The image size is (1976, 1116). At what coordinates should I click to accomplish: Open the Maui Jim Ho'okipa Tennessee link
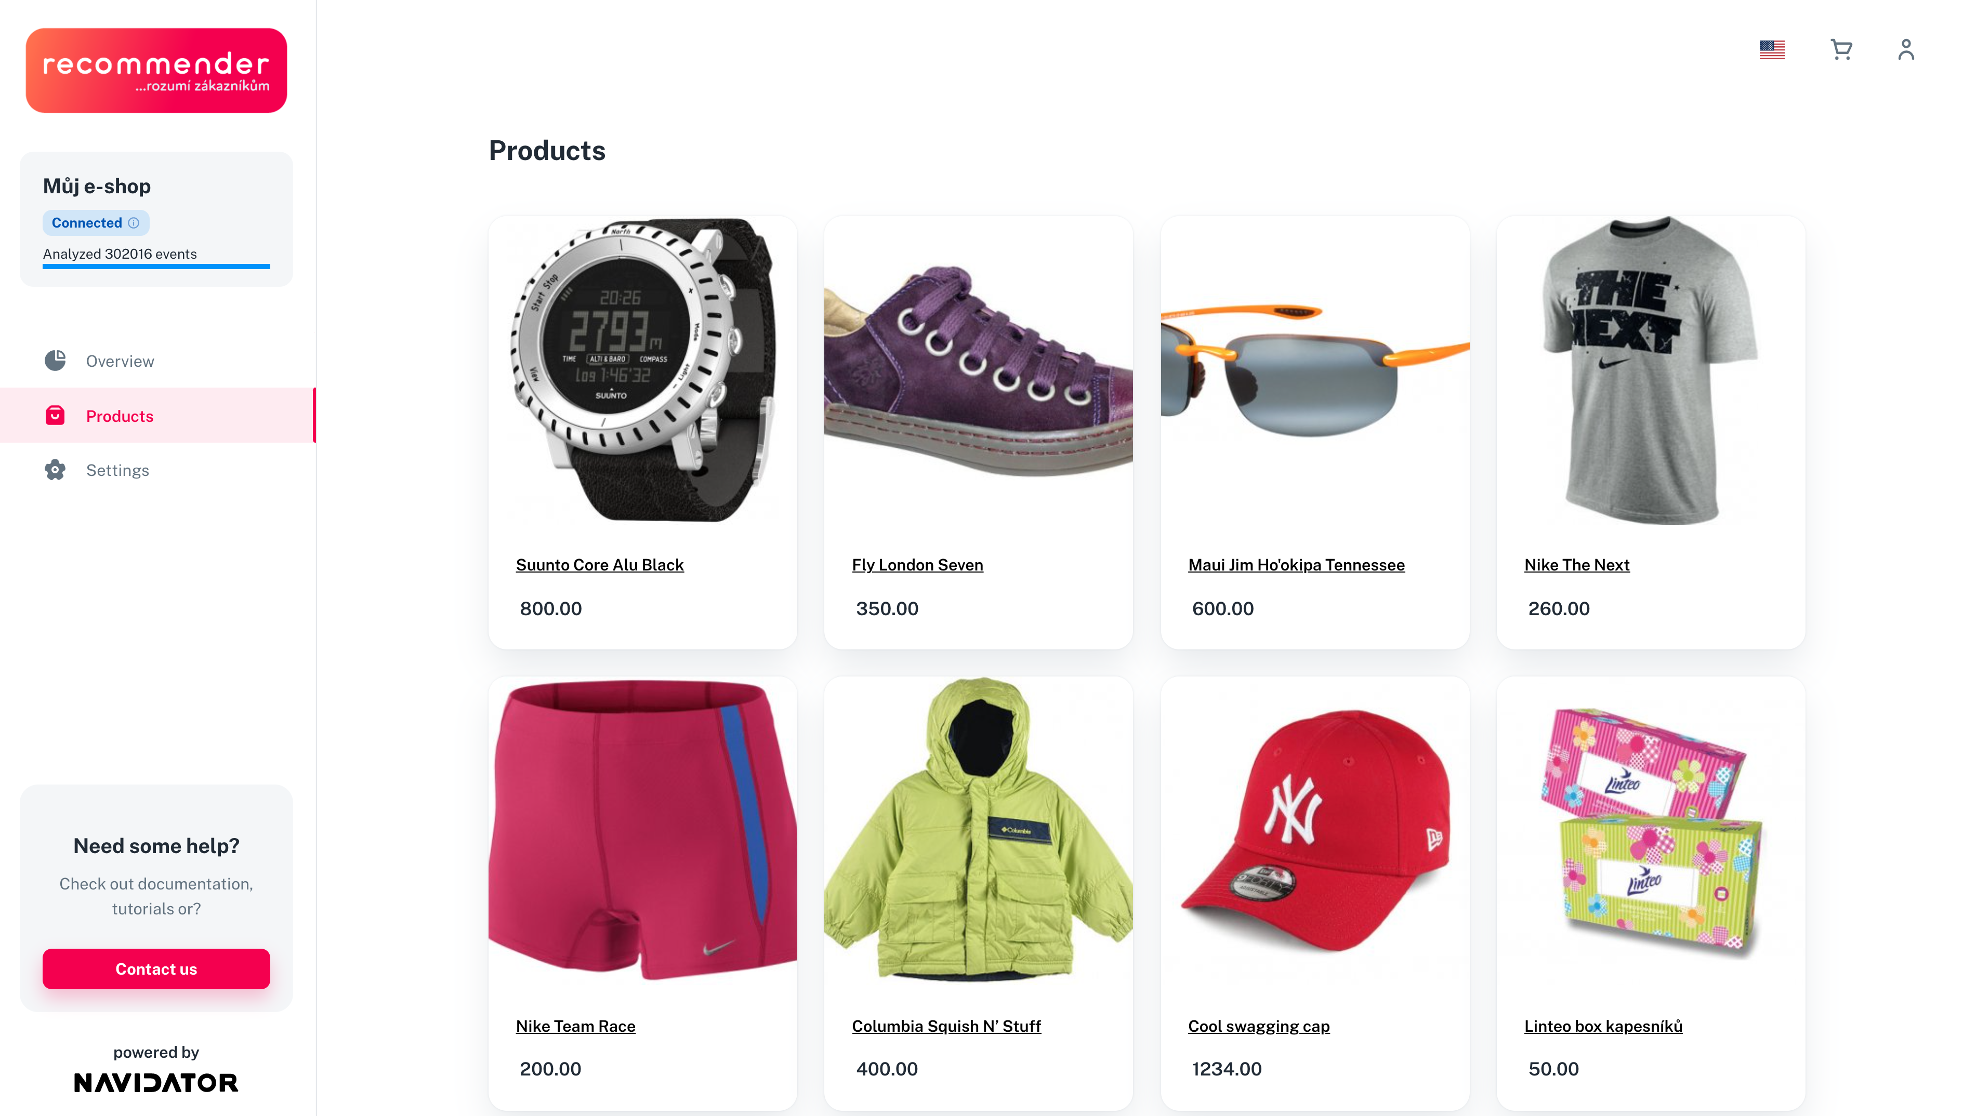(x=1296, y=565)
